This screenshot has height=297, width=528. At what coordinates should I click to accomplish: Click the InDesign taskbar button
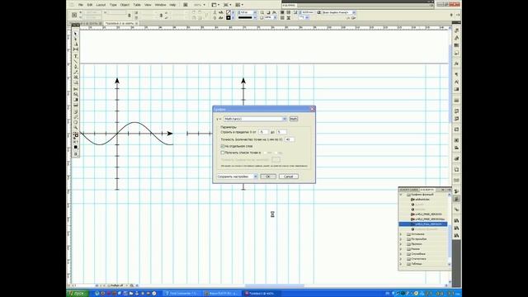pyautogui.click(x=262, y=294)
